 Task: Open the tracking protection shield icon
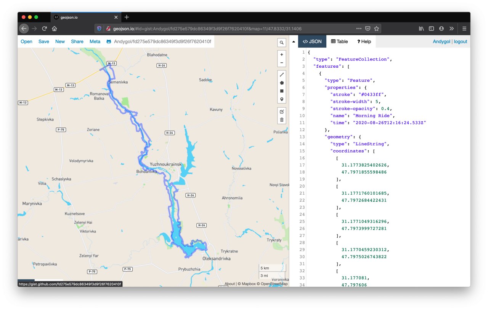(100, 29)
